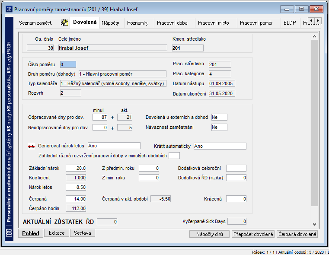Click the Nárok letos field
The height and width of the screenshot is (255, 329).
click(76, 187)
